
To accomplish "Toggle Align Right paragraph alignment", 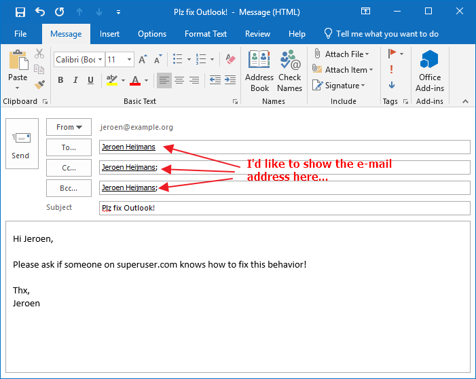I will (x=194, y=80).
